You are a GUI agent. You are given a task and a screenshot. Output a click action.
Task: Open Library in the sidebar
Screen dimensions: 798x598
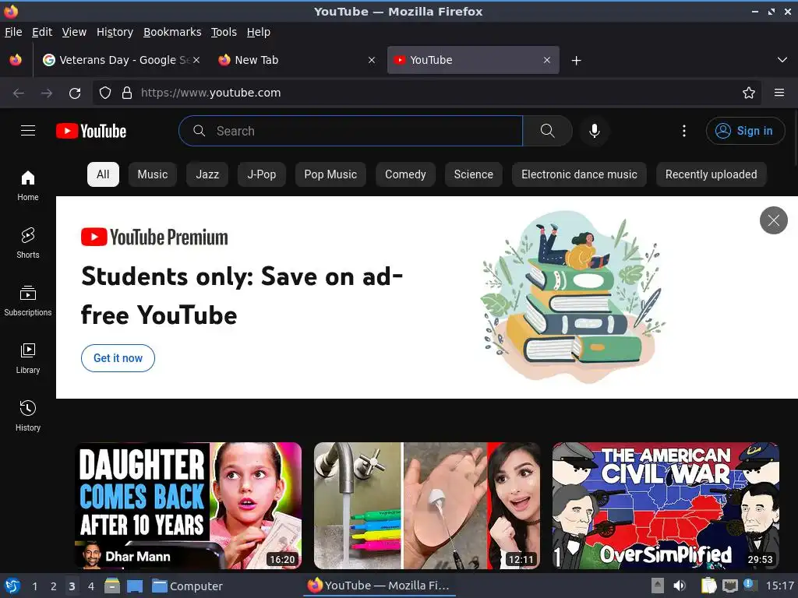coord(28,358)
